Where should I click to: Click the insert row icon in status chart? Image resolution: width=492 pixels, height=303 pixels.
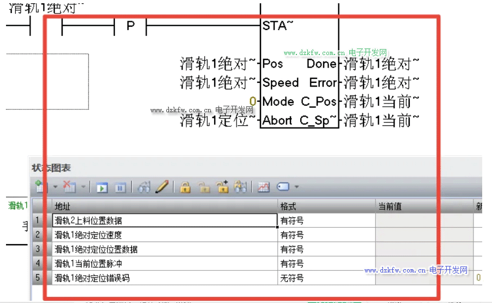click(40, 187)
